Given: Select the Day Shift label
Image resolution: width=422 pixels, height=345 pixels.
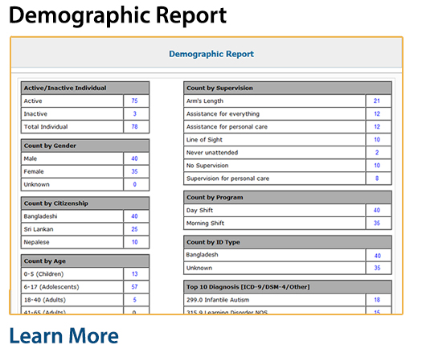Looking at the screenshot, I should click(199, 211).
